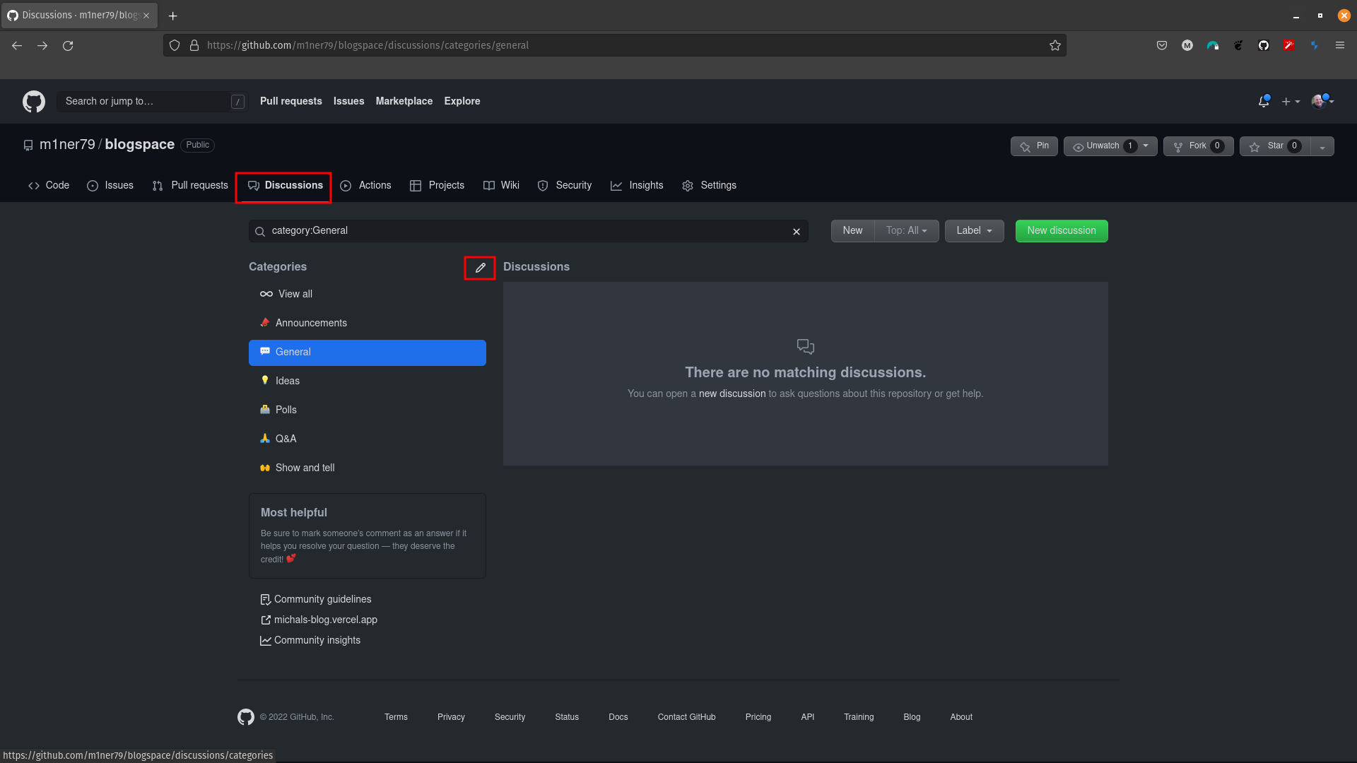Screen dimensions: 1357x763
Task: Fork the blogspace repository
Action: pyautogui.click(x=1198, y=146)
